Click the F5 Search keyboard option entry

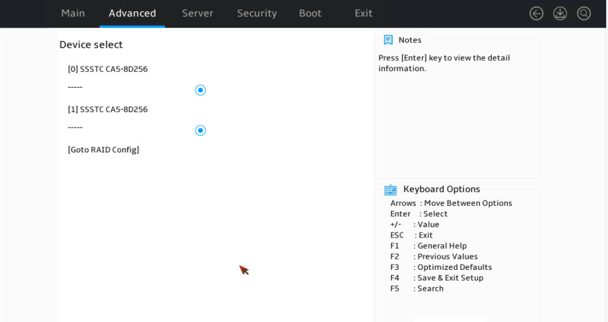click(417, 288)
